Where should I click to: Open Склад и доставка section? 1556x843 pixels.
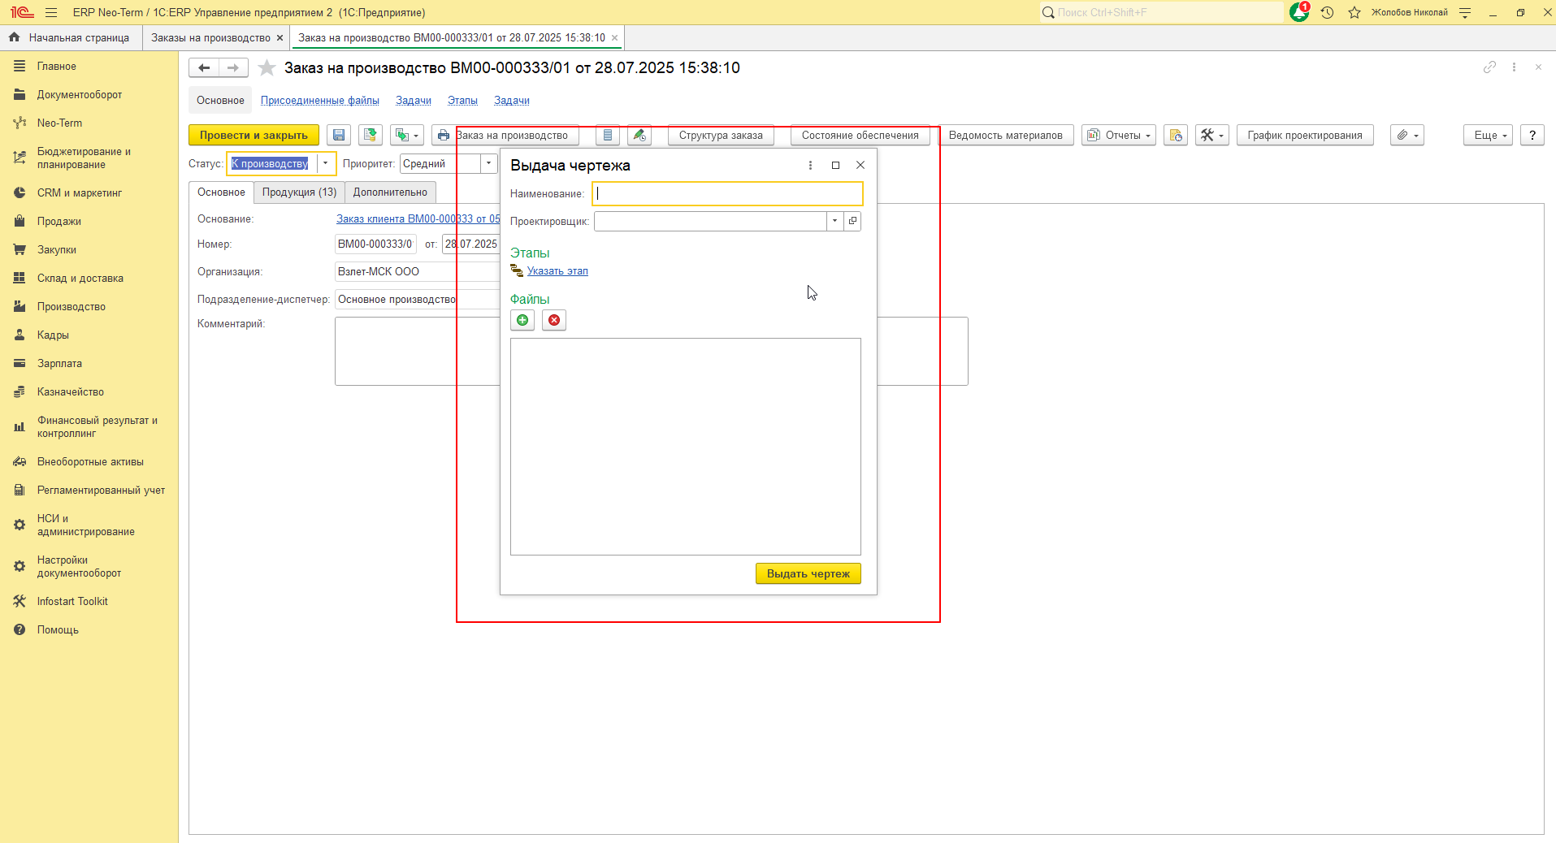[x=80, y=279]
